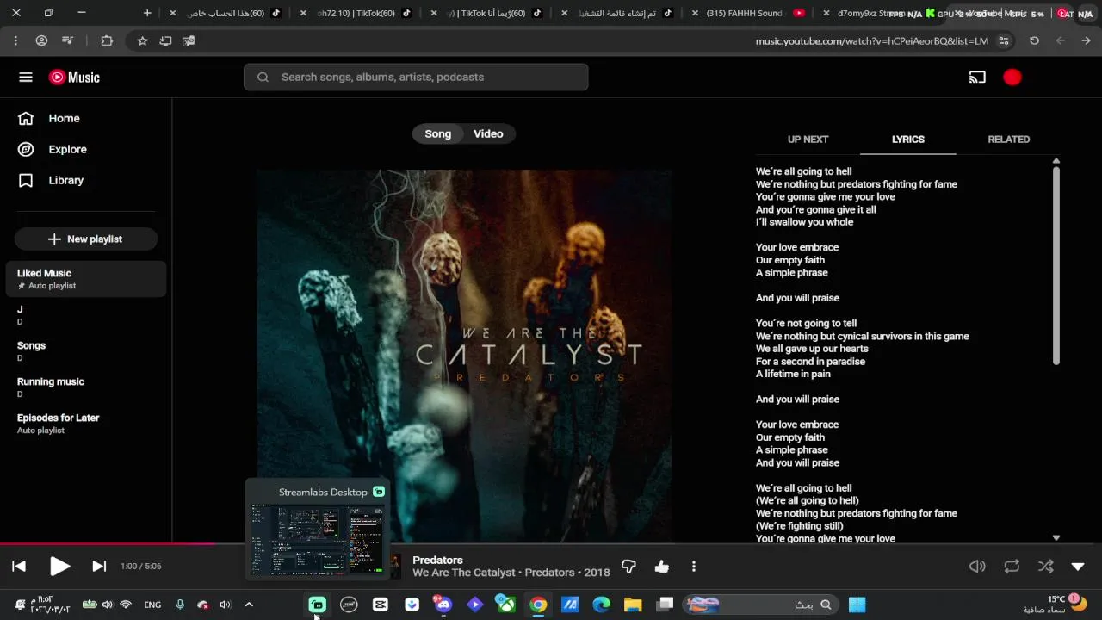Open the Cast to device icon
This screenshot has width=1102, height=620.
(977, 77)
